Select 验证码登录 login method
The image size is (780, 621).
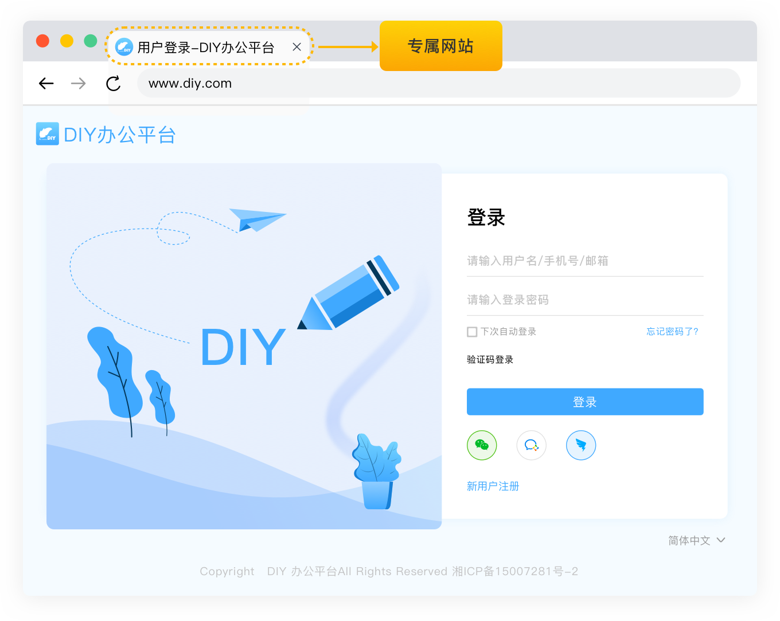(490, 359)
